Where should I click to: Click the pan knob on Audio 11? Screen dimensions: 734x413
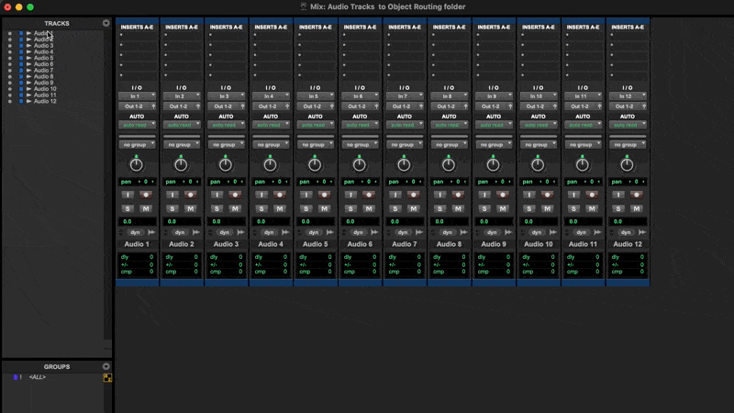pos(582,164)
